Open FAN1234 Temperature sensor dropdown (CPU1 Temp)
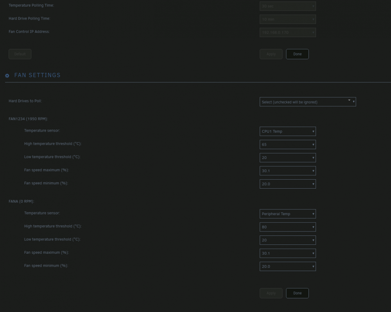391x312 pixels. 287,132
